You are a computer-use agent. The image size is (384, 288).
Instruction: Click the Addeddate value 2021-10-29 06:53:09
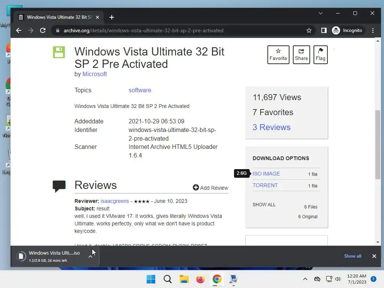[x=156, y=121]
